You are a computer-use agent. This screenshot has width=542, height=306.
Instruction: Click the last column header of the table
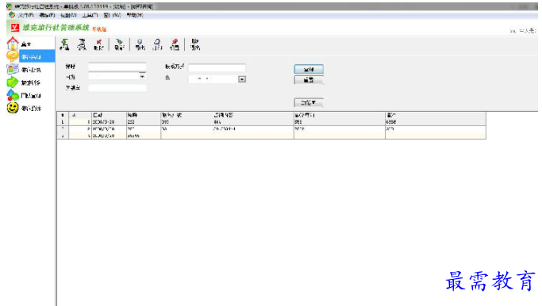click(435, 115)
